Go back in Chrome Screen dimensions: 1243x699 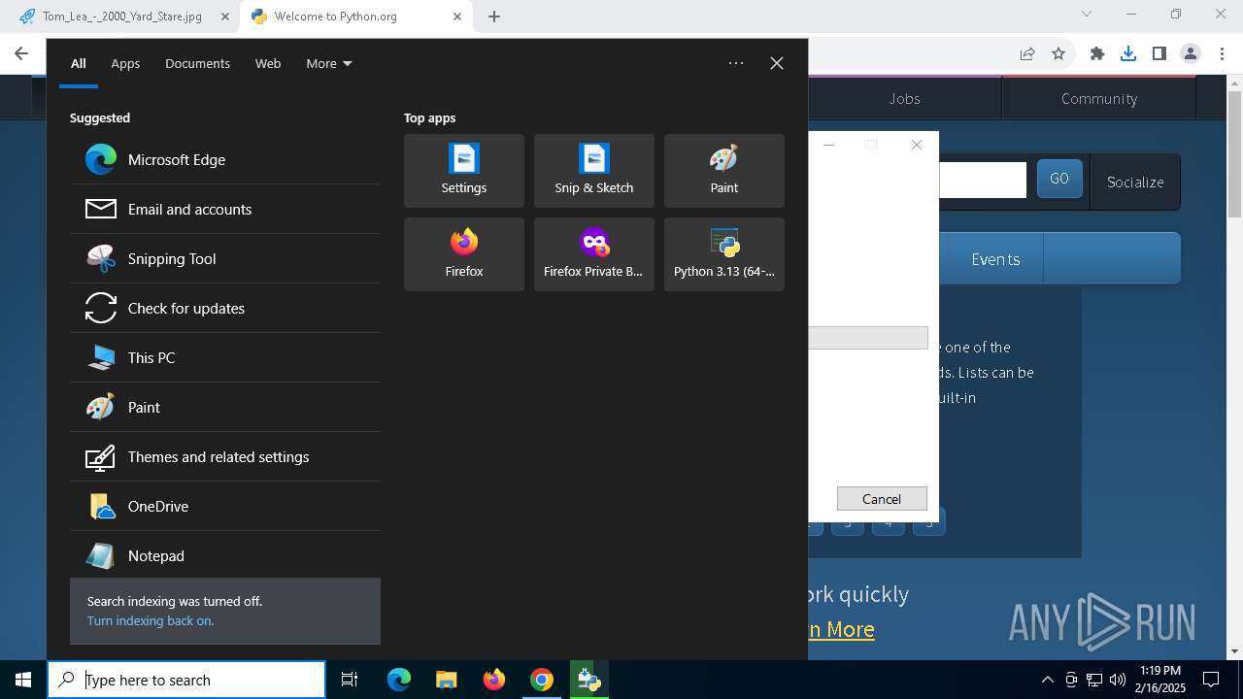coord(21,53)
